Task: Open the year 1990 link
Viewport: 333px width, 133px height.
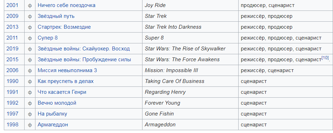Action: coord(13,81)
